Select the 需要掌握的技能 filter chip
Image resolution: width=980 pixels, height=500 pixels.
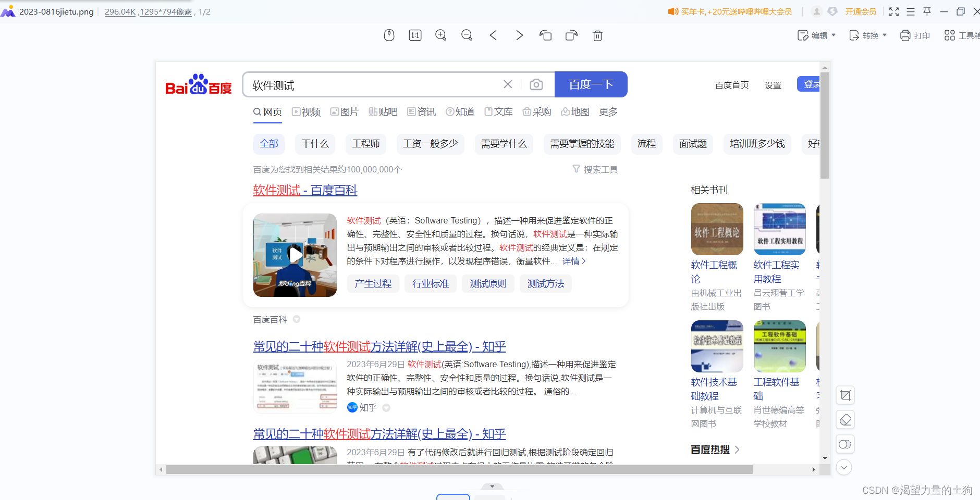pos(582,144)
